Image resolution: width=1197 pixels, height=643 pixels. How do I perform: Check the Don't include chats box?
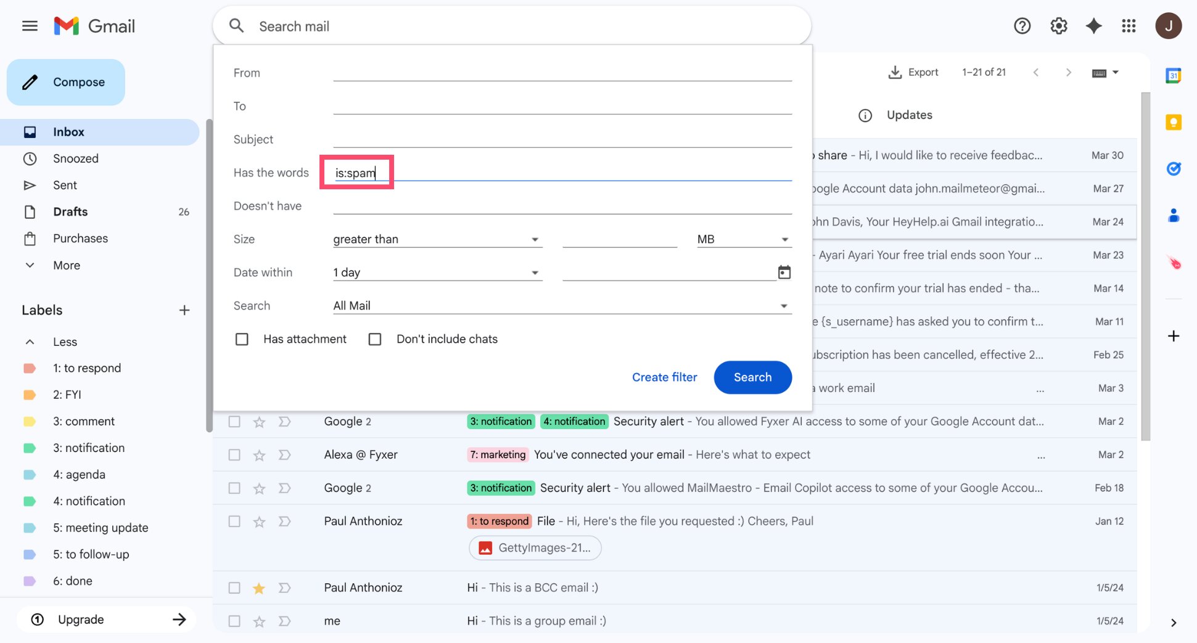pyautogui.click(x=375, y=339)
